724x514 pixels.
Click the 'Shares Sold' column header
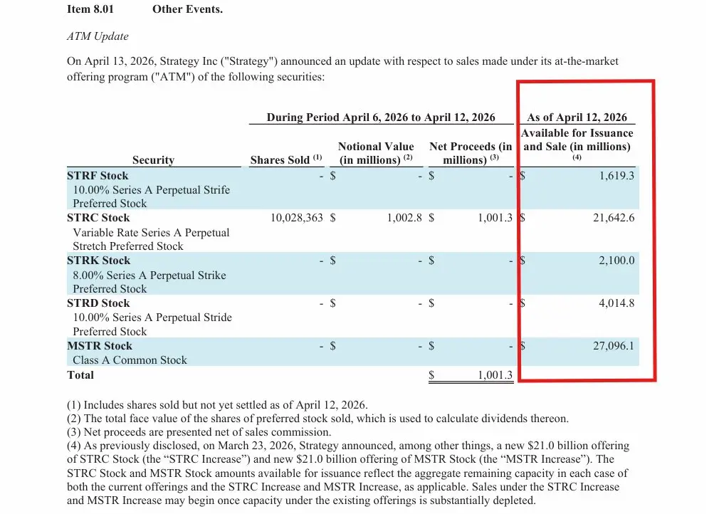click(285, 159)
